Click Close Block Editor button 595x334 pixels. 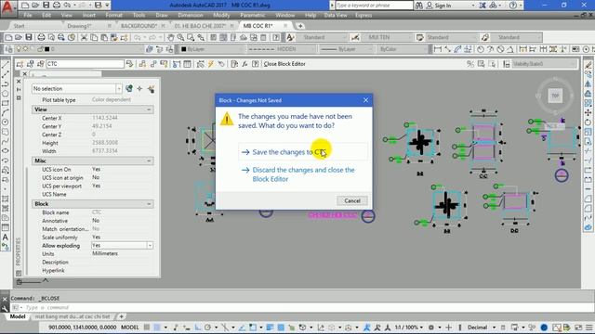click(284, 64)
